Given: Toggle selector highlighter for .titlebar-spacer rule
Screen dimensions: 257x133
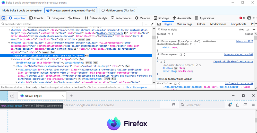Looking at the screenshot, I should click(181, 54).
